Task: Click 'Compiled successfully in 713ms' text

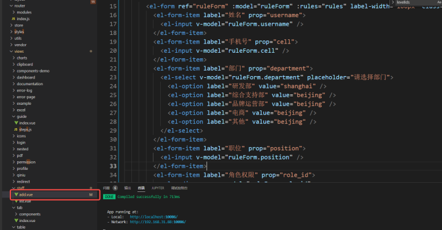Action: click(x=149, y=197)
